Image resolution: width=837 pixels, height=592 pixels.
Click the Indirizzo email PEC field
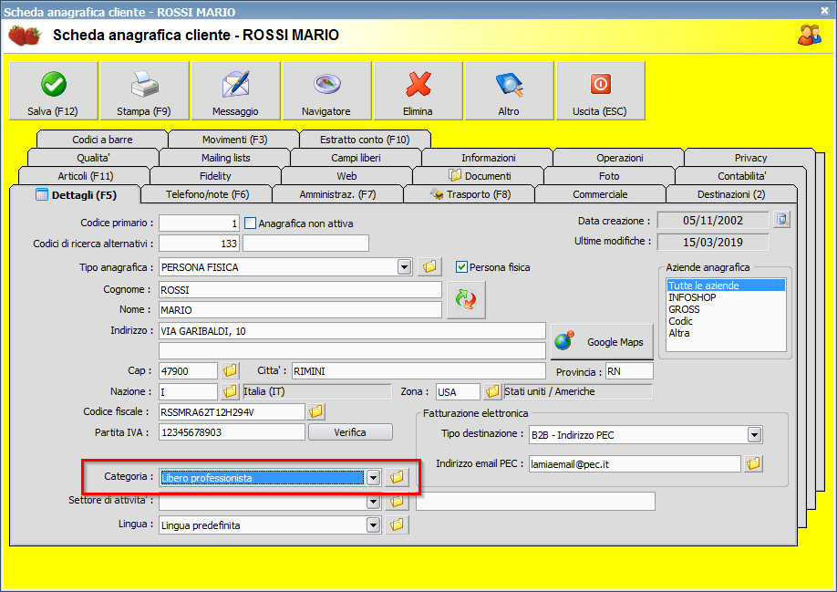[635, 464]
